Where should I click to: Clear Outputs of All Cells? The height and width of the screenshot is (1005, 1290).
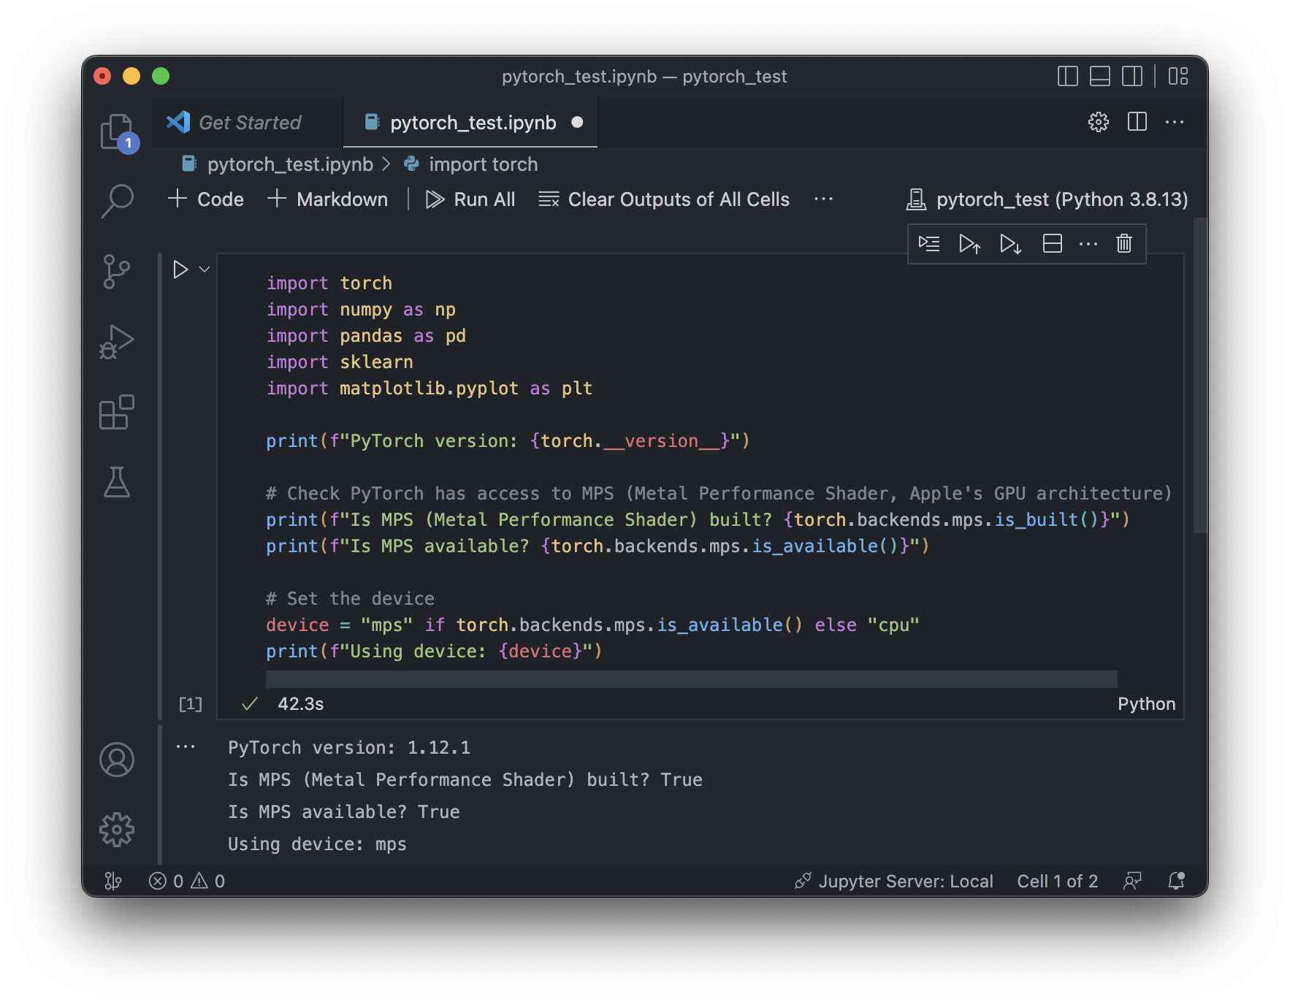pyautogui.click(x=664, y=199)
